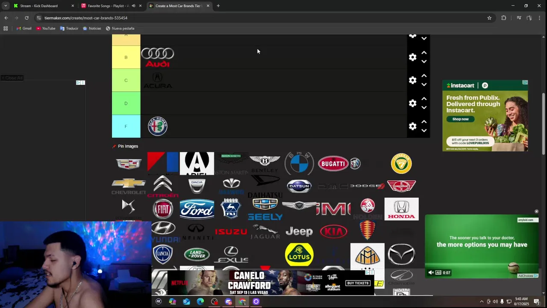Move tier F down with arrow
Image resolution: width=547 pixels, height=308 pixels.
pos(424,131)
